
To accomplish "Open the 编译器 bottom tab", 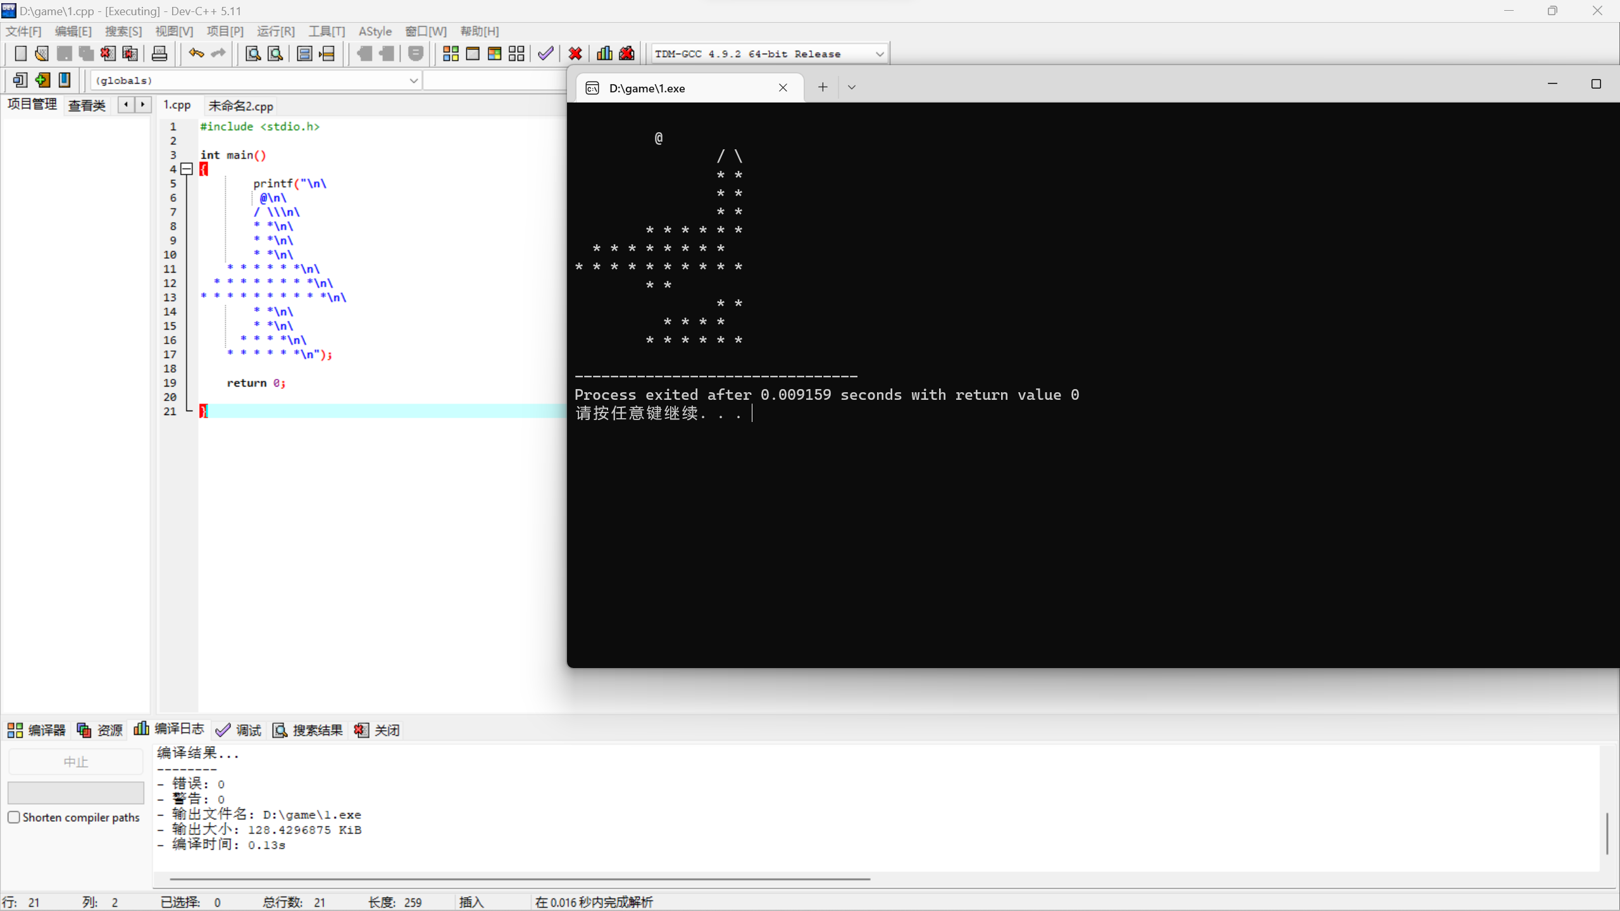I will pos(37,730).
